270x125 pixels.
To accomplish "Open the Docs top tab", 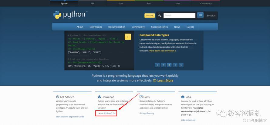I will [121, 3].
